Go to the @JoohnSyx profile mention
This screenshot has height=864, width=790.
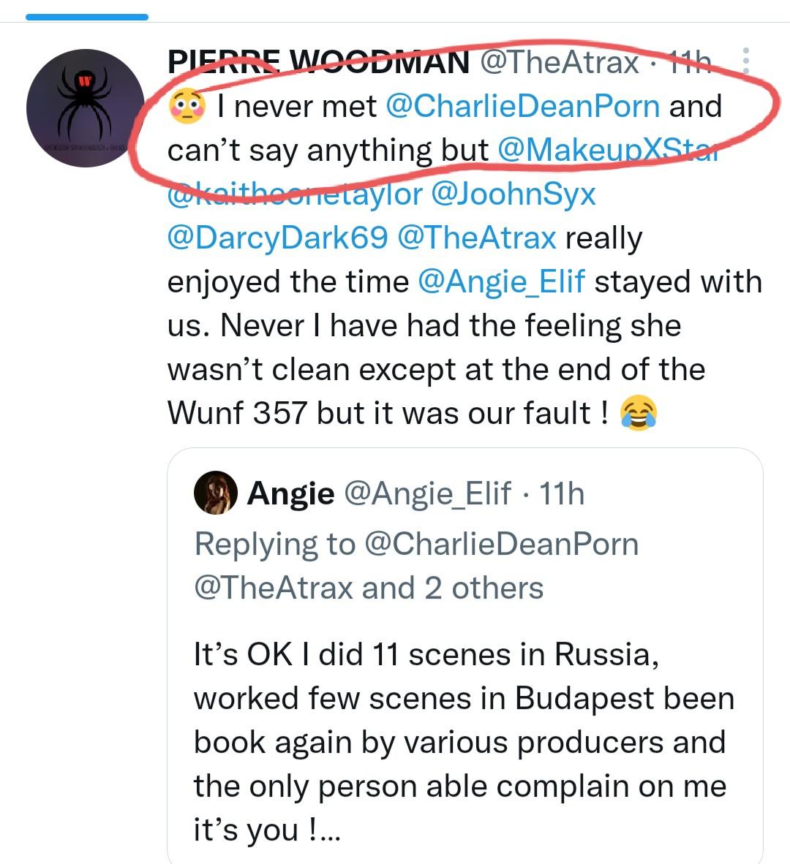(x=513, y=194)
